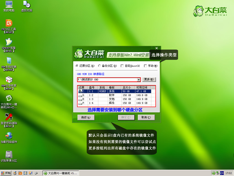Click the 更多 button
The height and width of the screenshot is (176, 234).
pyautogui.click(x=149, y=79)
